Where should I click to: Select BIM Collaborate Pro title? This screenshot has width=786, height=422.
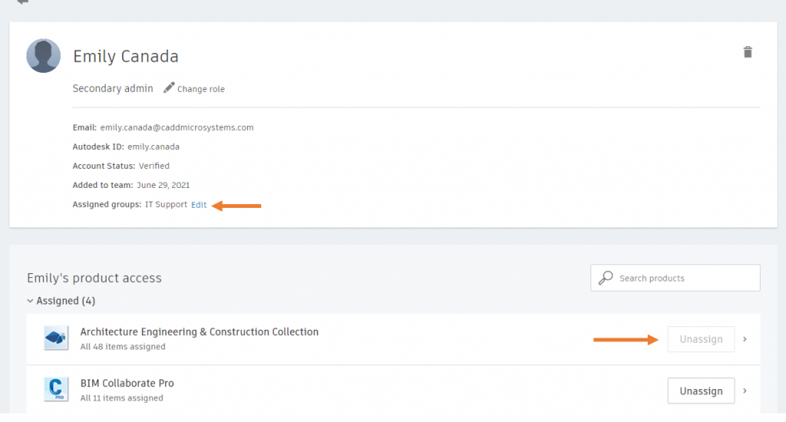[x=127, y=383]
